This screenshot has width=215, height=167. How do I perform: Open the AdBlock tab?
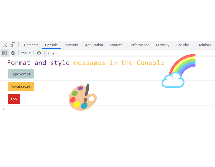point(205,45)
